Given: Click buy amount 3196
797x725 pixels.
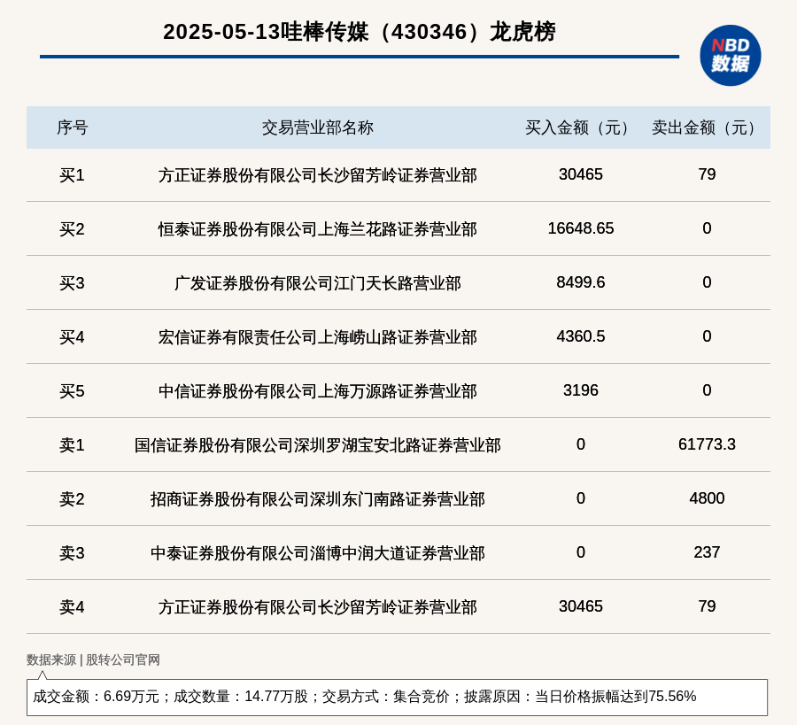Looking at the screenshot, I should (580, 390).
